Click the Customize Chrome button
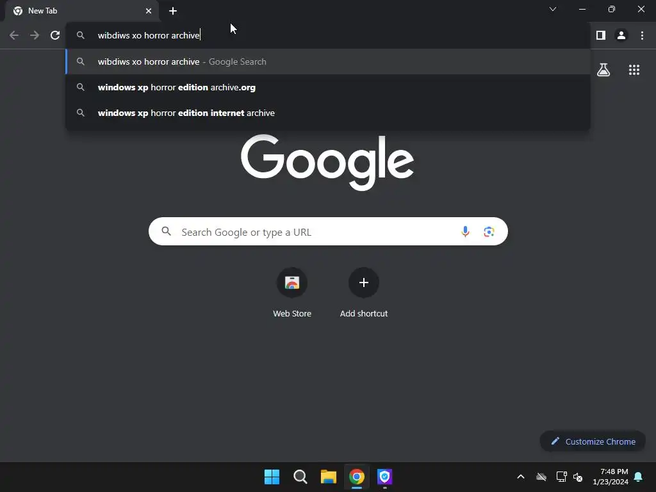 (593, 441)
